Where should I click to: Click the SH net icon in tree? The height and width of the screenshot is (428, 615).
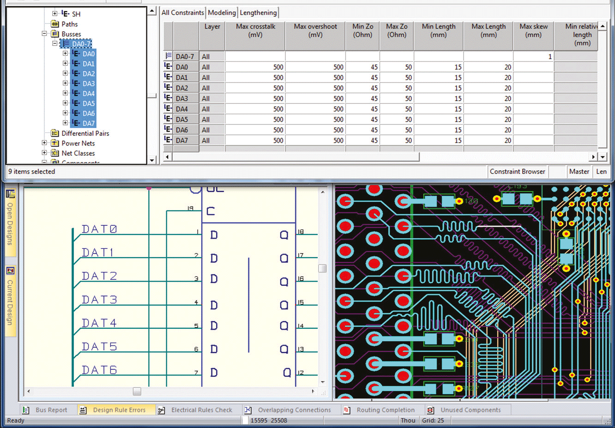(66, 14)
